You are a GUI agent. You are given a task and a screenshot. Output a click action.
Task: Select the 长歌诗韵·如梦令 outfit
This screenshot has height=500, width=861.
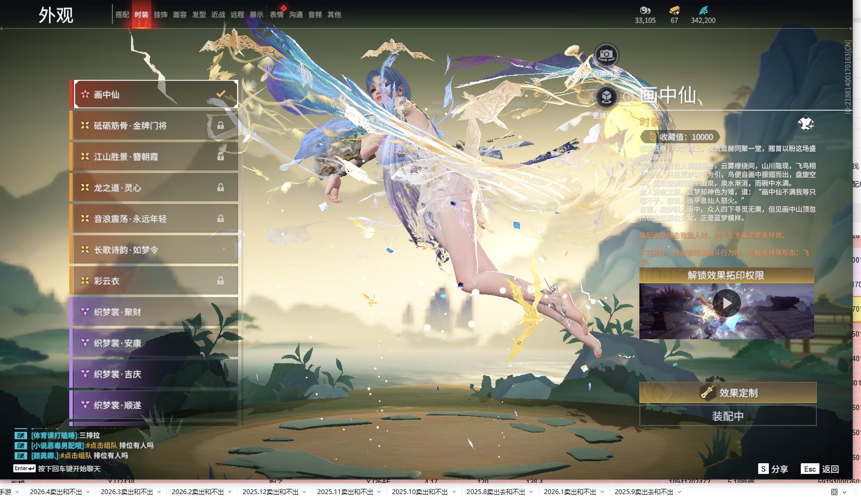tap(155, 250)
